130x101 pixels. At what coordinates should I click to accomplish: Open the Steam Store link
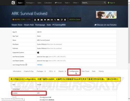click(x=17, y=25)
